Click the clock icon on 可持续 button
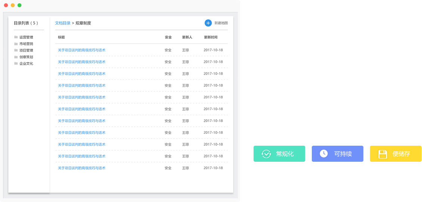This screenshot has width=422, height=202. pyautogui.click(x=324, y=154)
